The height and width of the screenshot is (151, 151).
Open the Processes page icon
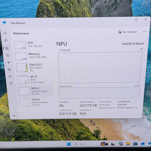click(6, 41)
